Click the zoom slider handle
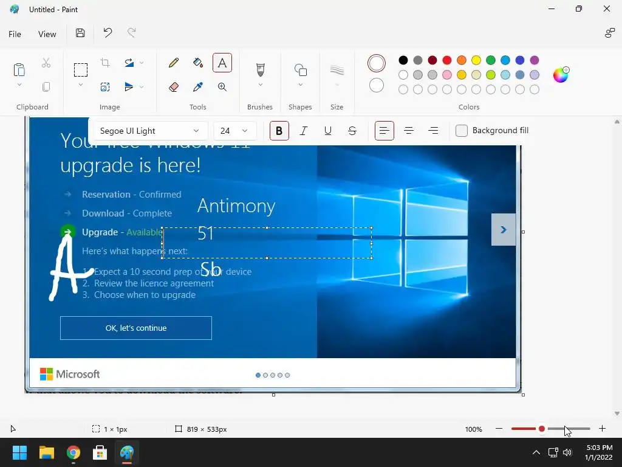622x467 pixels. click(x=541, y=429)
